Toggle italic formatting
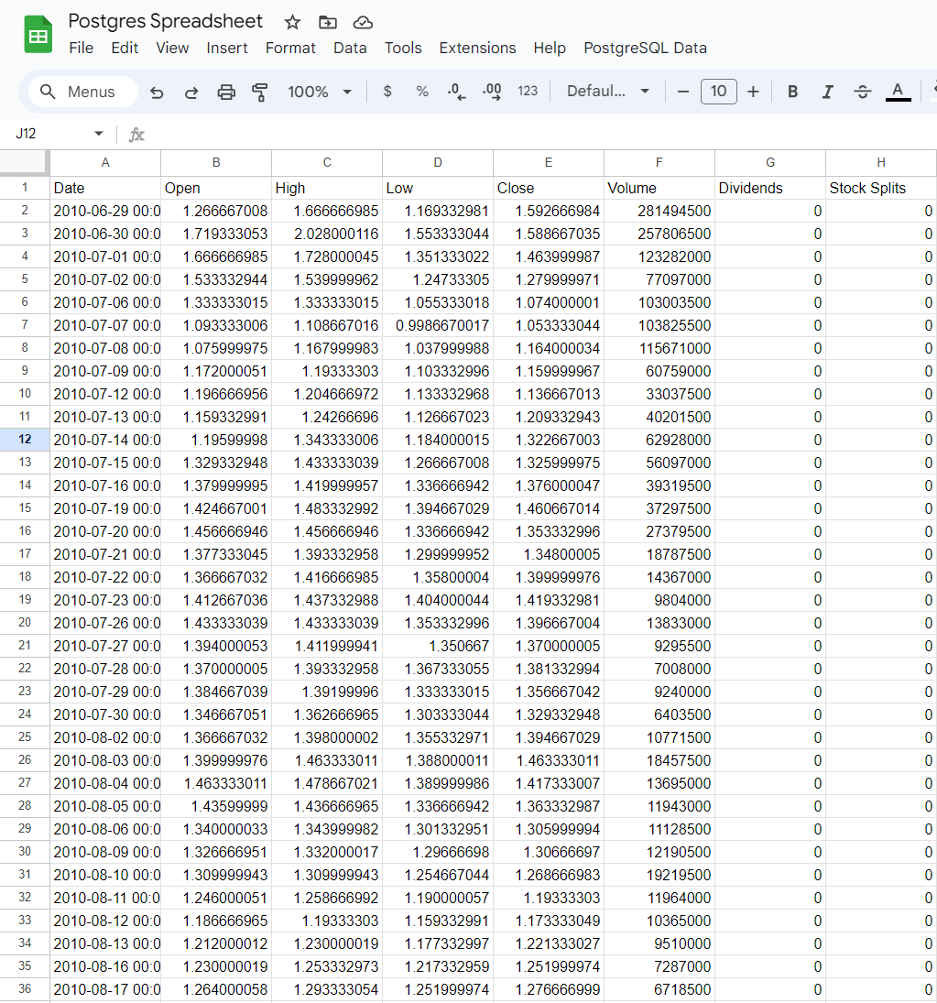 pos(826,92)
